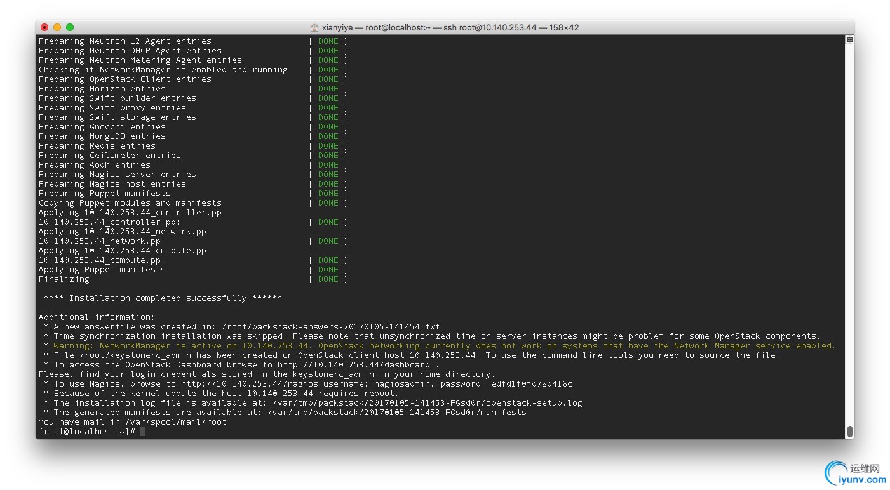890x490 pixels.
Task: Click DONE status for Nagios host entries
Action: [328, 184]
